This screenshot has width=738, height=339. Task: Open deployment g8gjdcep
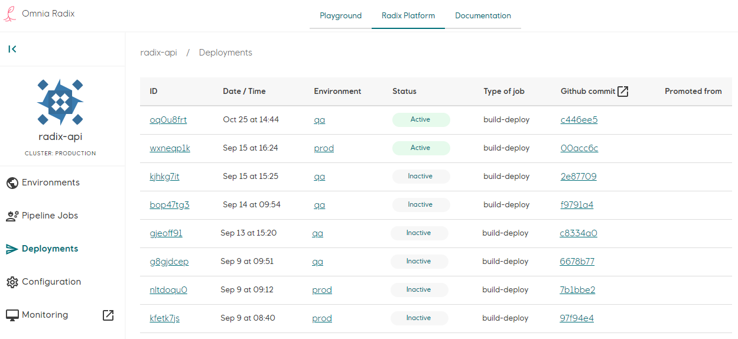coord(169,262)
